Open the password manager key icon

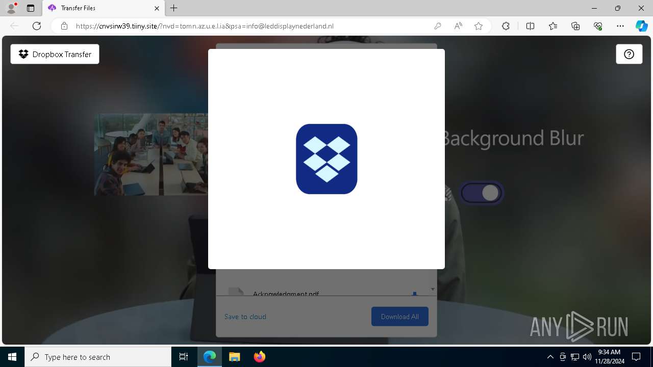click(x=438, y=26)
